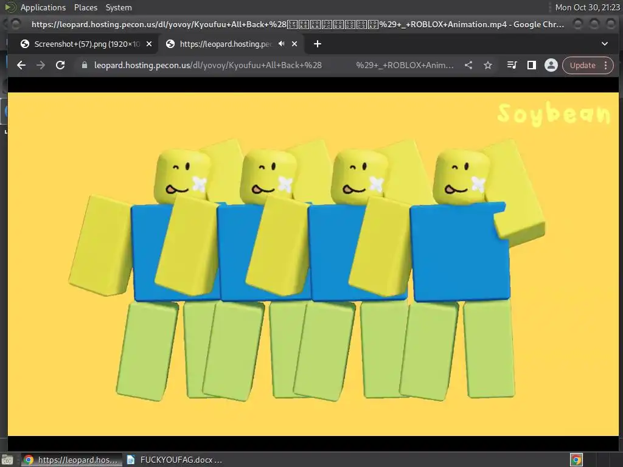Open the System menu
623x467 pixels.
[x=119, y=7]
